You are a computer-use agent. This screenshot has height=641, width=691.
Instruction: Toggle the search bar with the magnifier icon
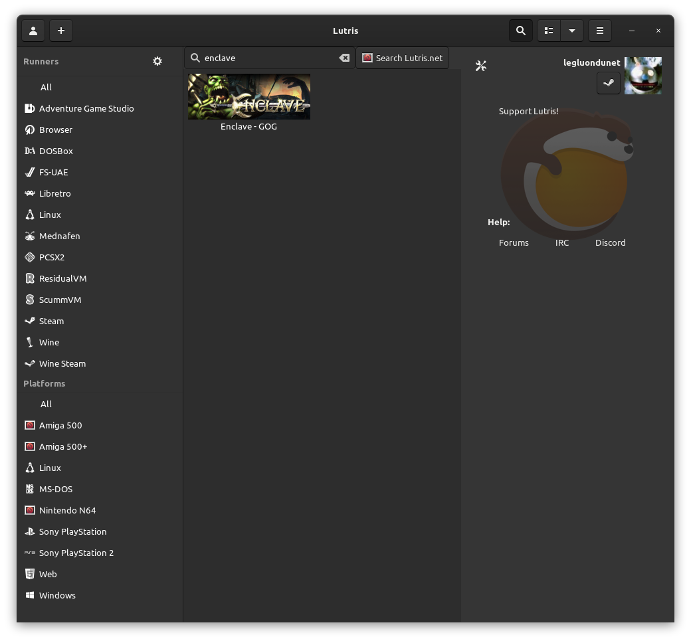point(520,31)
